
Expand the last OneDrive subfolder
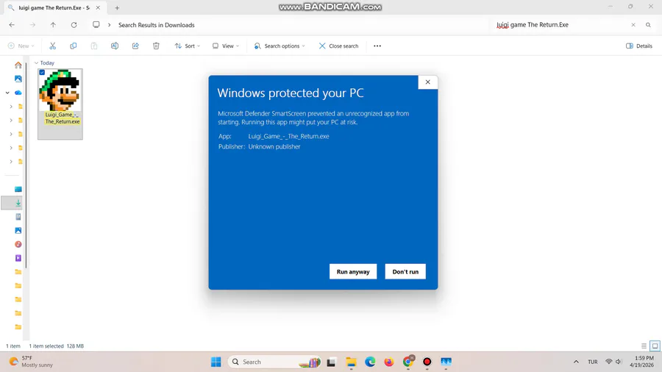[x=11, y=162]
